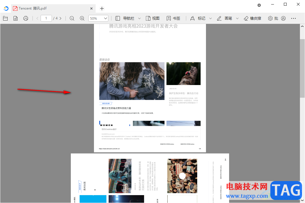Image resolution: width=305 pixels, height=203 pixels.
Task: Click the three women photo on page 1
Action: [132, 81]
